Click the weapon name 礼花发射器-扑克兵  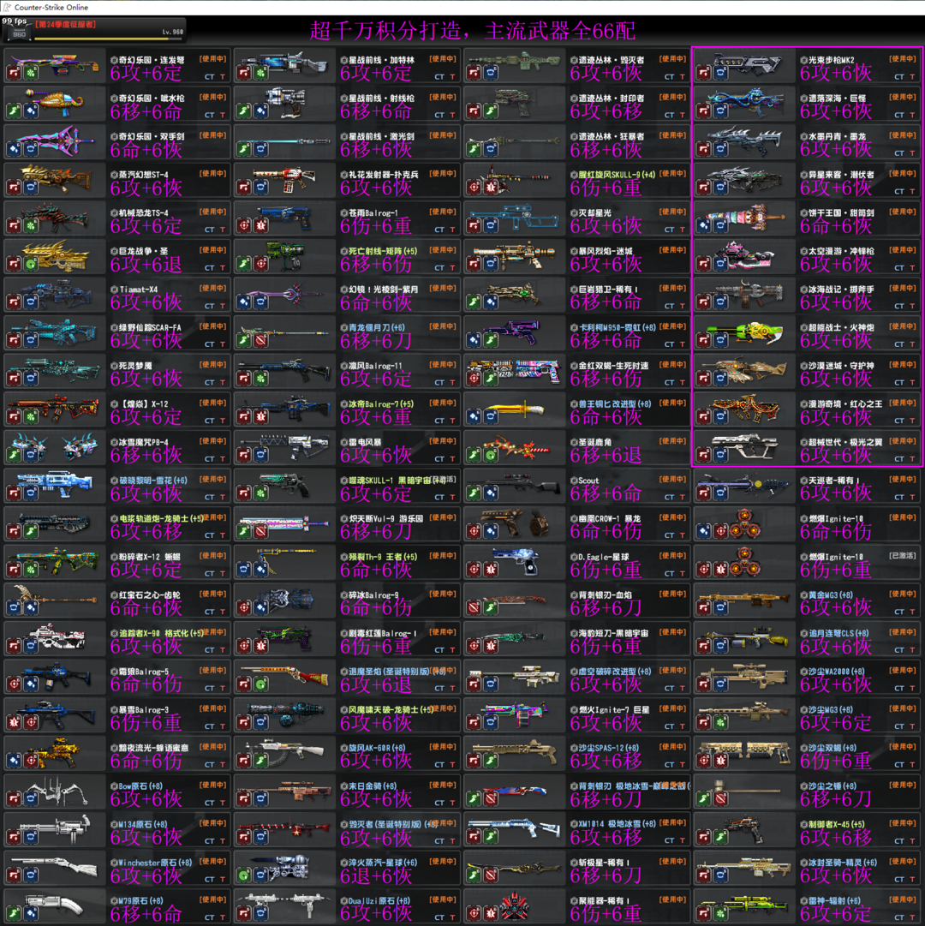384,174
